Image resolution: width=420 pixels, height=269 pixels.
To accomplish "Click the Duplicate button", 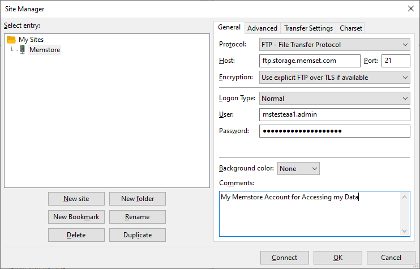I will (138, 235).
